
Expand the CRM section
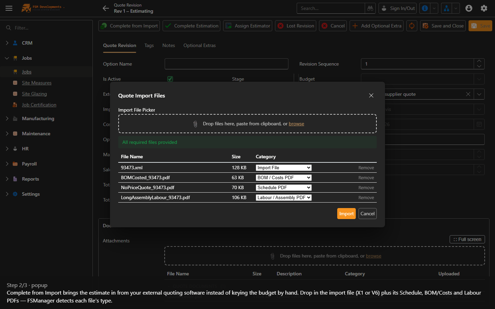(x=7, y=43)
